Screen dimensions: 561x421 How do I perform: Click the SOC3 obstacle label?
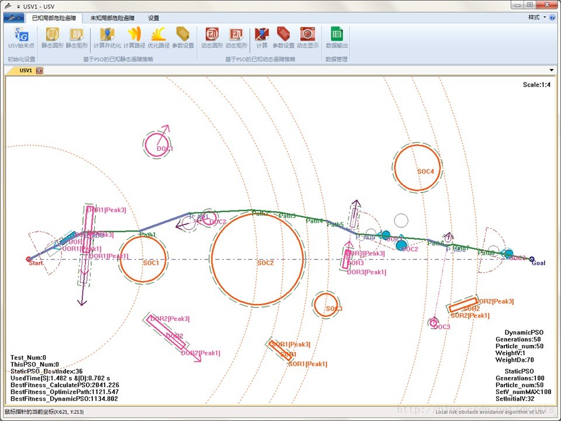[334, 309]
